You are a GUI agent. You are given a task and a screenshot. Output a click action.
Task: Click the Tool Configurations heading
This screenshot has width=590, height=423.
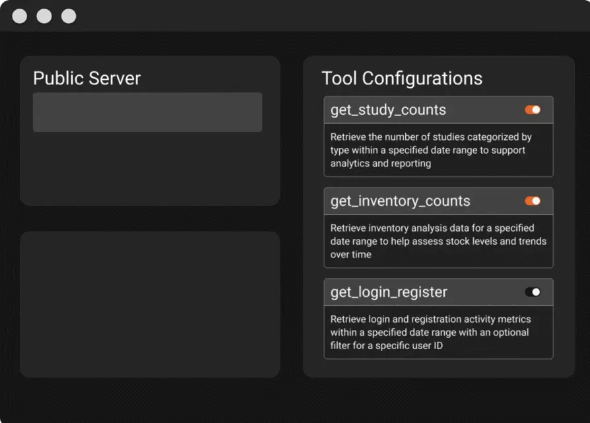[402, 79]
